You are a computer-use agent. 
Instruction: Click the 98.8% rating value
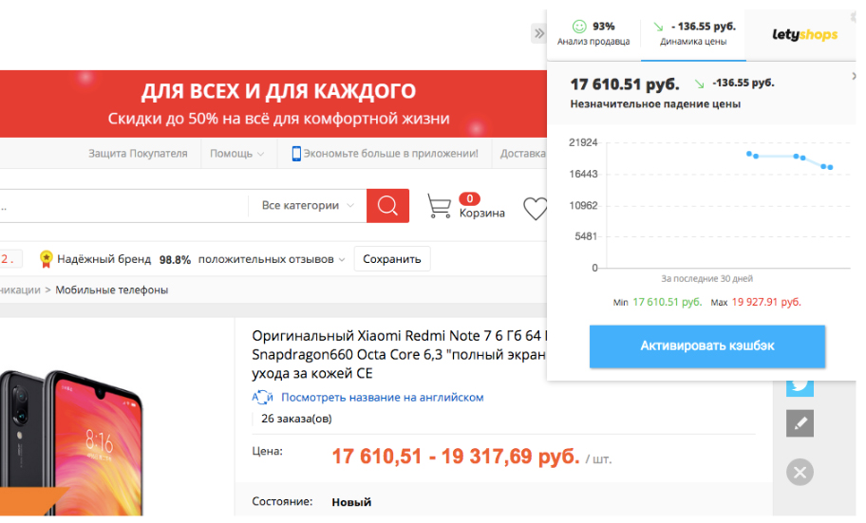pyautogui.click(x=175, y=259)
